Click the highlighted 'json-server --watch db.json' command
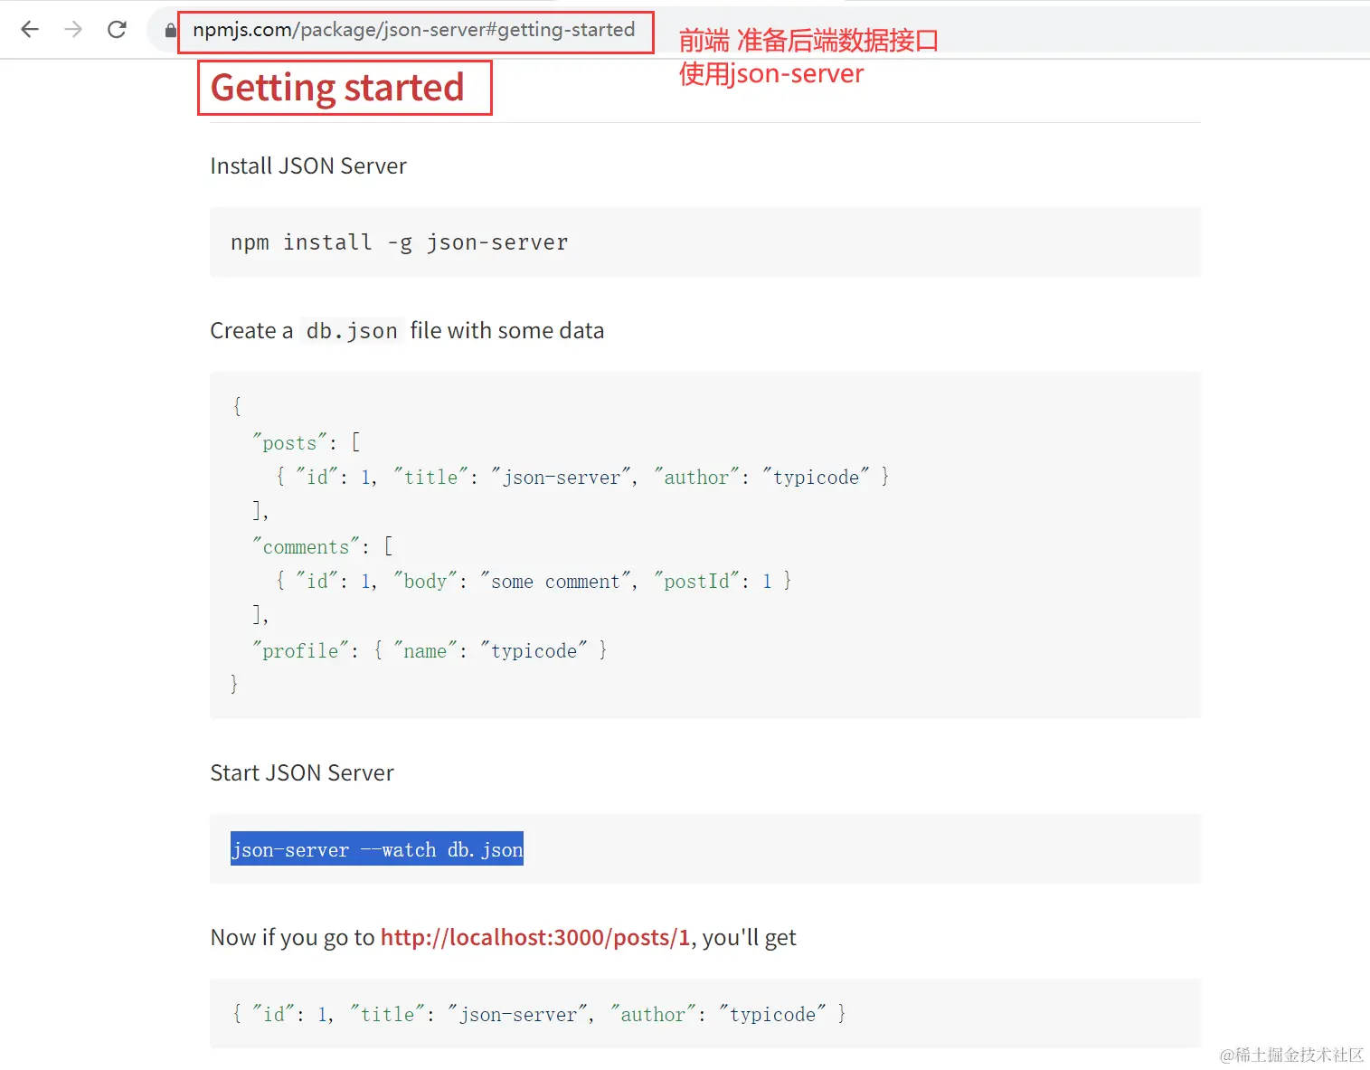Viewport: 1370px width, 1070px height. [x=377, y=849]
